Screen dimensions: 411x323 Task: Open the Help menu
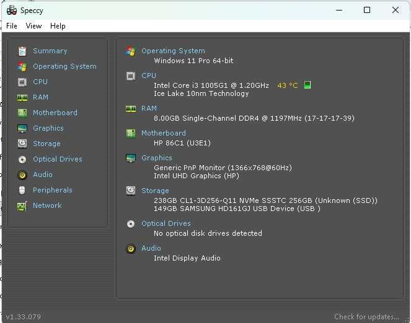click(58, 26)
